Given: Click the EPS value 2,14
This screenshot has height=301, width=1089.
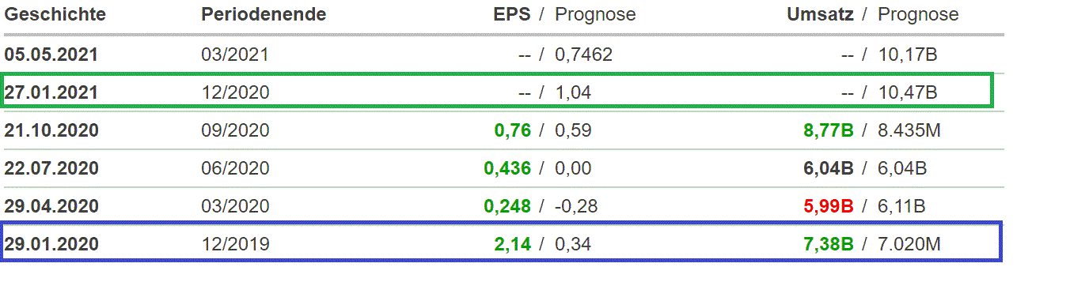Looking at the screenshot, I should (x=513, y=244).
